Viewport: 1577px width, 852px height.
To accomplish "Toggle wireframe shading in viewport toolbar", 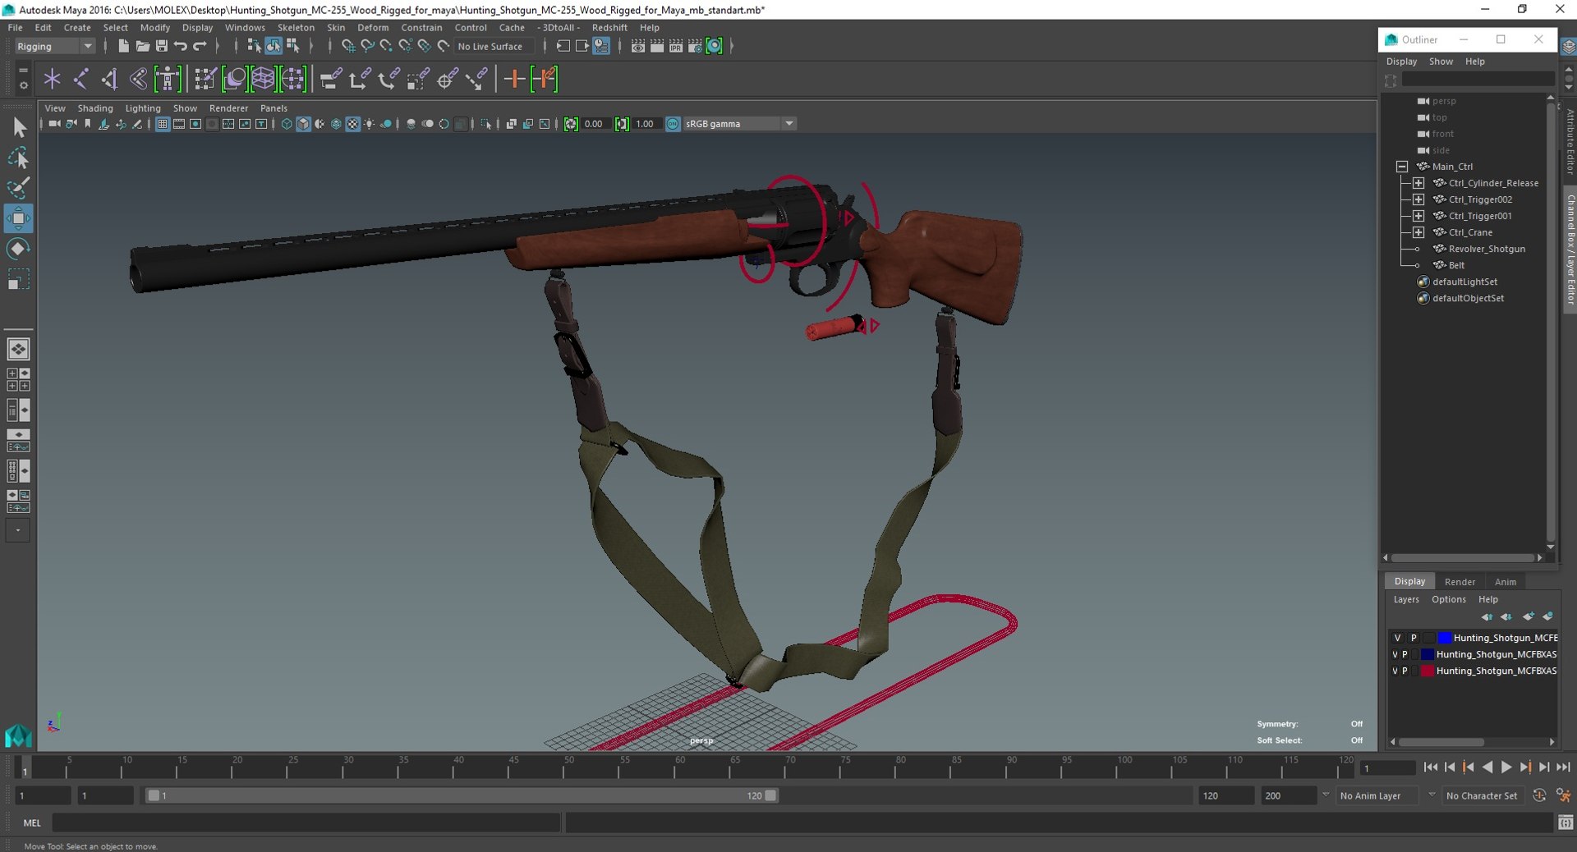I will click(x=287, y=124).
